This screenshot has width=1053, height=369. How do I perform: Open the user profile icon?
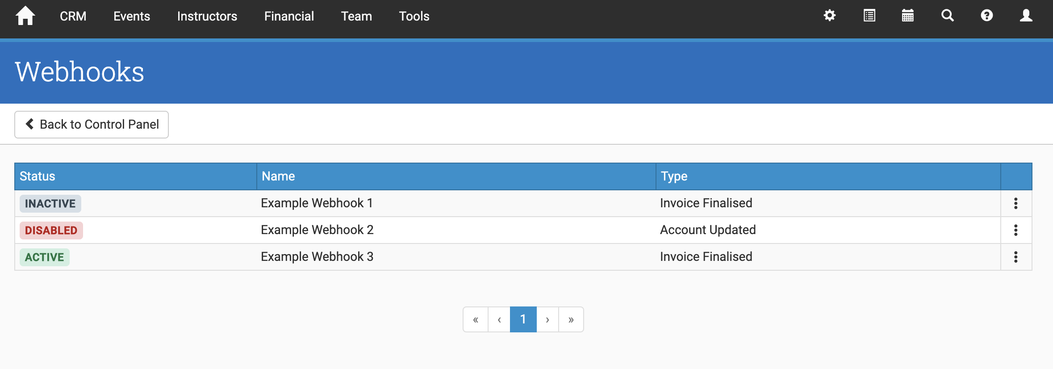click(x=1026, y=16)
